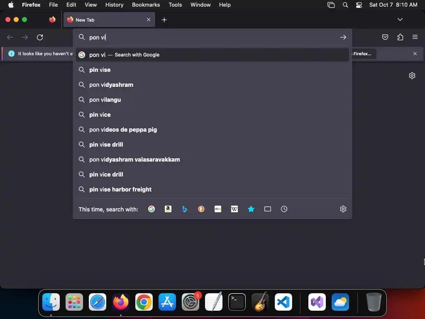Choose 'pon videos de peppa pig' suggestion
Image resolution: width=425 pixels, height=319 pixels.
click(x=212, y=130)
